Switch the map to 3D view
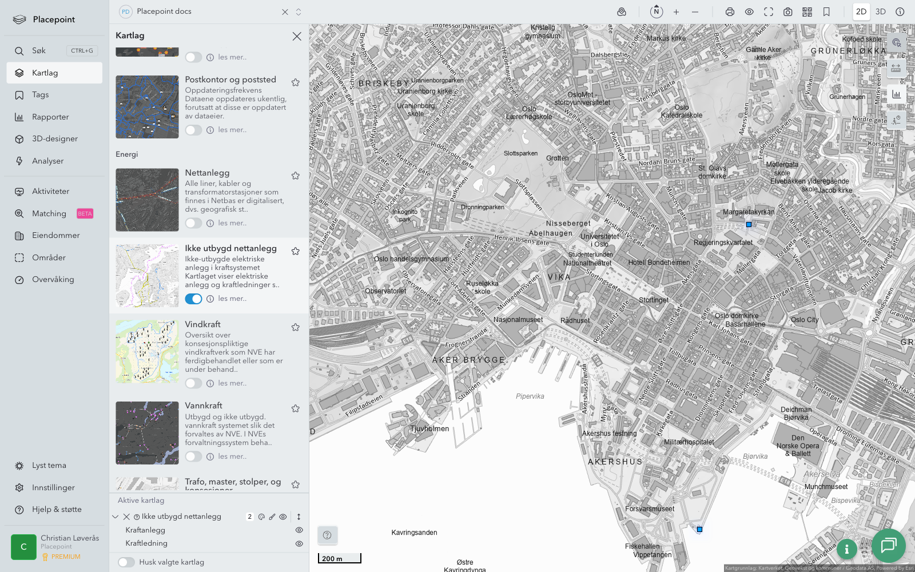The image size is (915, 572). tap(880, 12)
